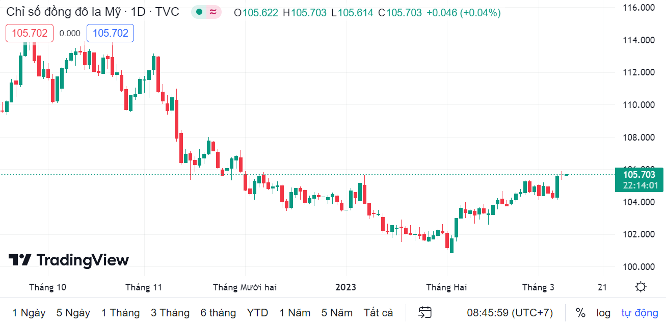
Task: Select the "1 Ngày" time range
Action: pos(29,312)
